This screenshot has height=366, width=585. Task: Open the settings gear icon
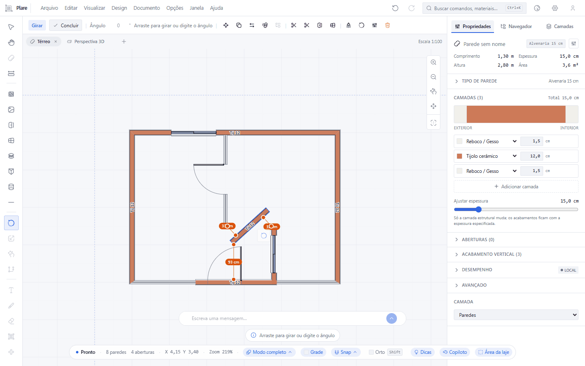555,8
